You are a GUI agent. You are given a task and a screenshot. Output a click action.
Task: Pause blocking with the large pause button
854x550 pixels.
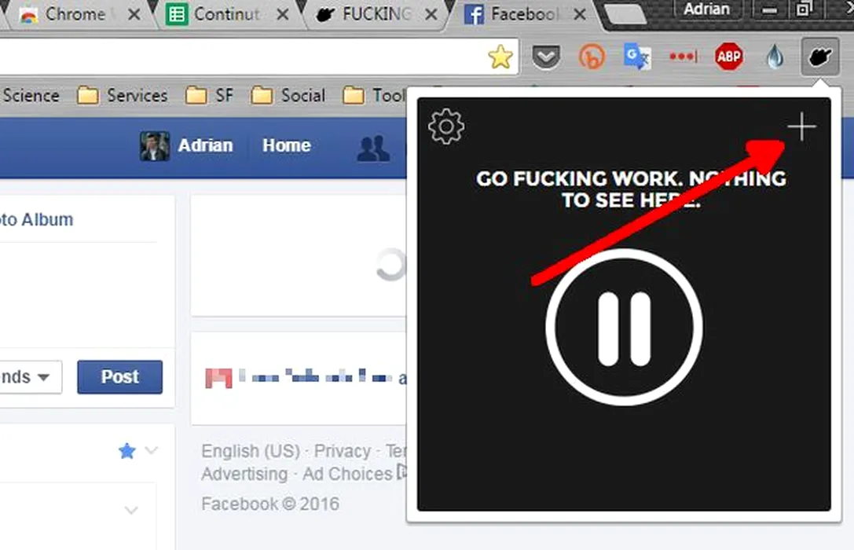(624, 328)
